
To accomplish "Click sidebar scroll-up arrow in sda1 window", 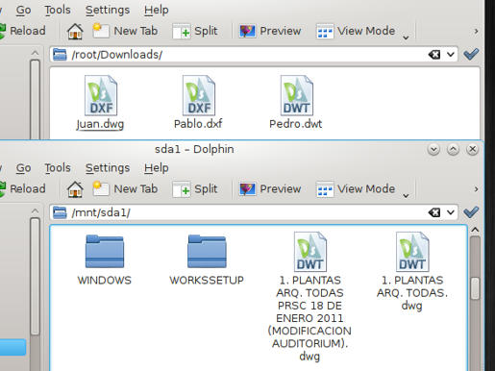I will tap(35, 210).
